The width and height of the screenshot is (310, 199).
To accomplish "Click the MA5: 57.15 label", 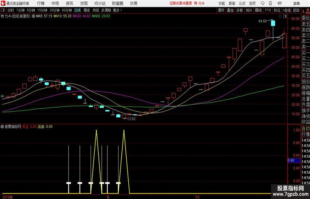I will pos(44,16).
